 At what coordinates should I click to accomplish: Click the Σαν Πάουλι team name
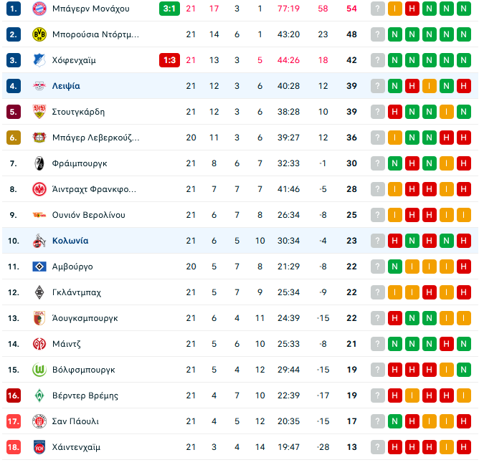[75, 421]
